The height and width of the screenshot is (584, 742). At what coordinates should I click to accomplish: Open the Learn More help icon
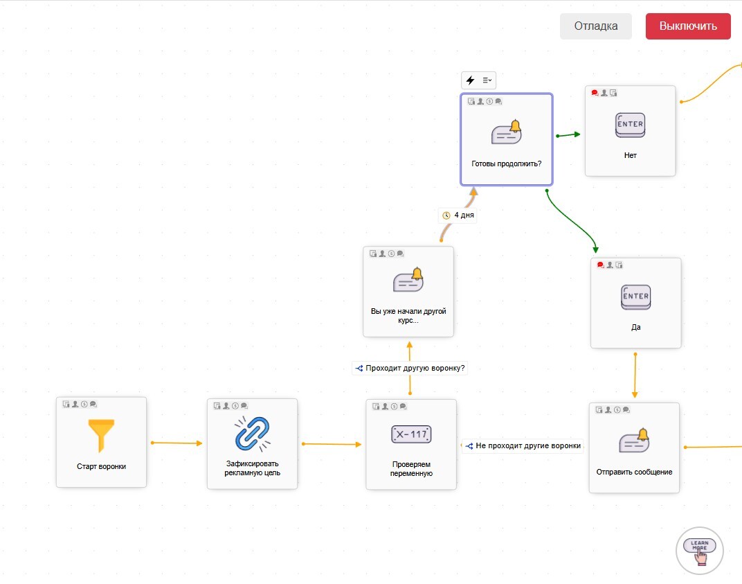coord(700,551)
